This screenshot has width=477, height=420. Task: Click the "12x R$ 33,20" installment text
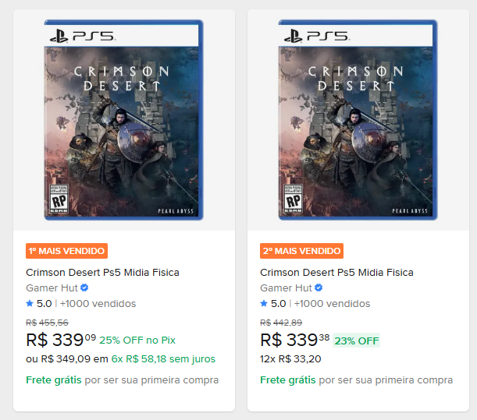point(291,359)
